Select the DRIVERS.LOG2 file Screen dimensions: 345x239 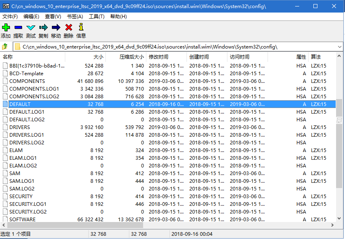point(27,142)
